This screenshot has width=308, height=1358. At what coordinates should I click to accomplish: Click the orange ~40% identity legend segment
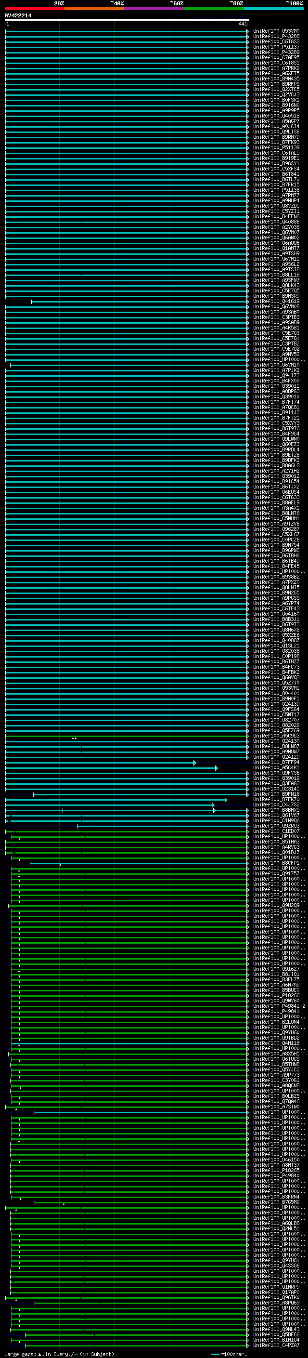coord(94,9)
